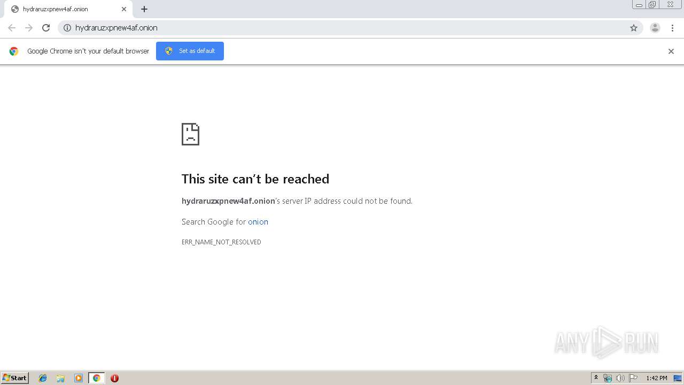Search Google for onion link
The height and width of the screenshot is (385, 684).
(x=258, y=222)
